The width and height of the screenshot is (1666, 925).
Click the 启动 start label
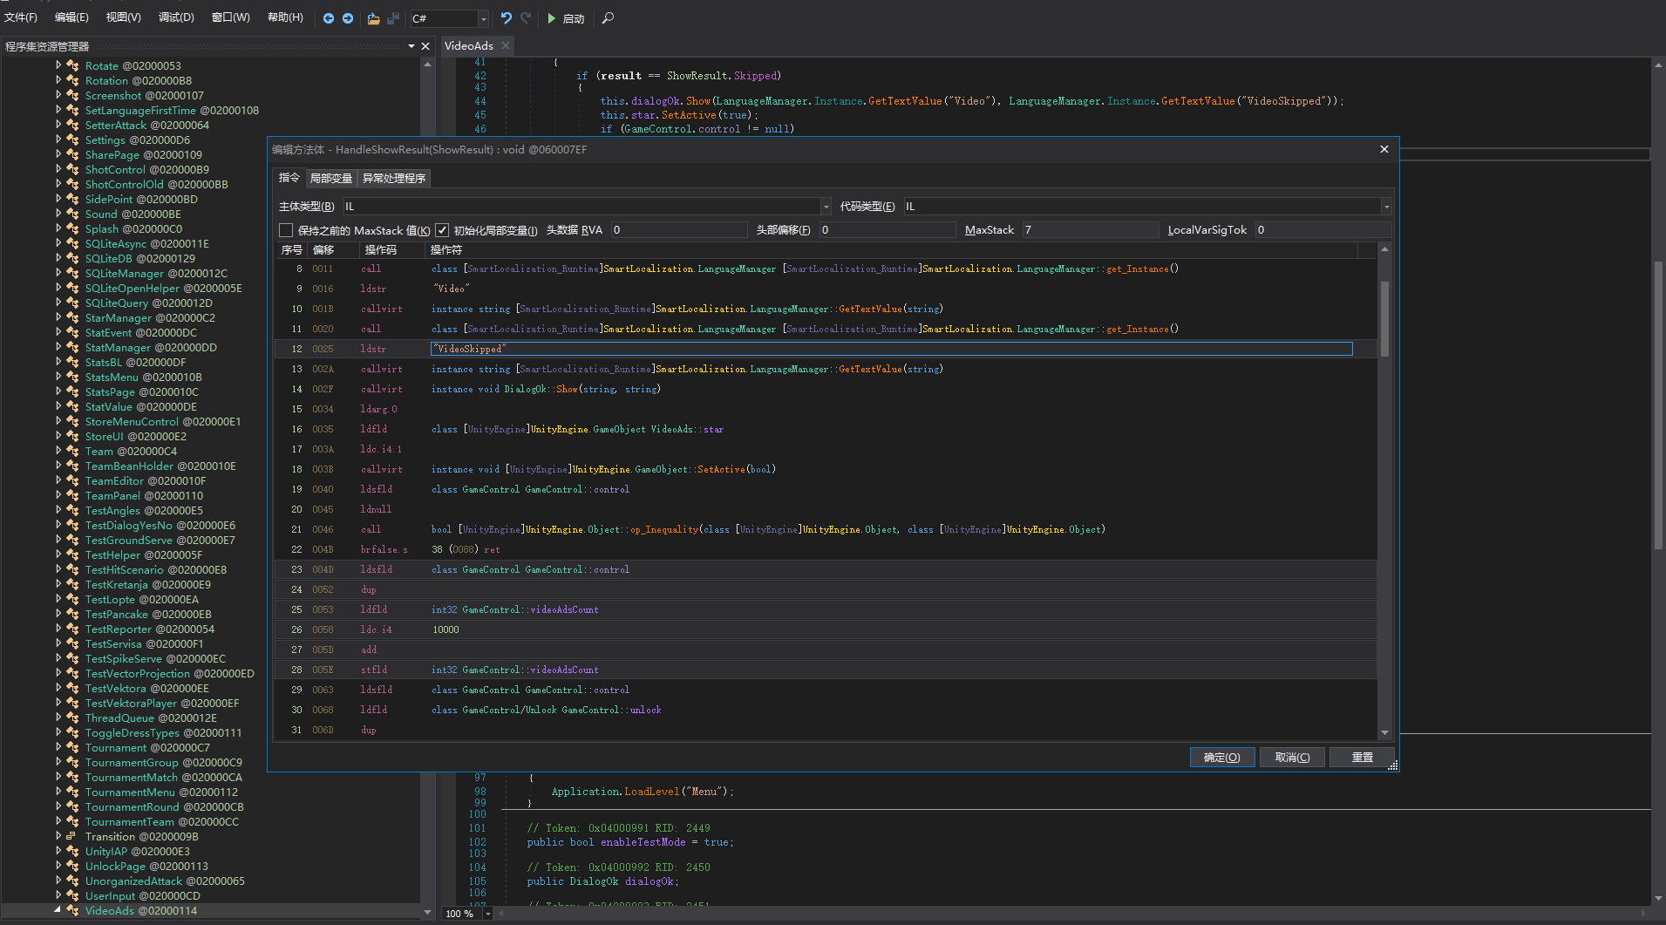574,18
